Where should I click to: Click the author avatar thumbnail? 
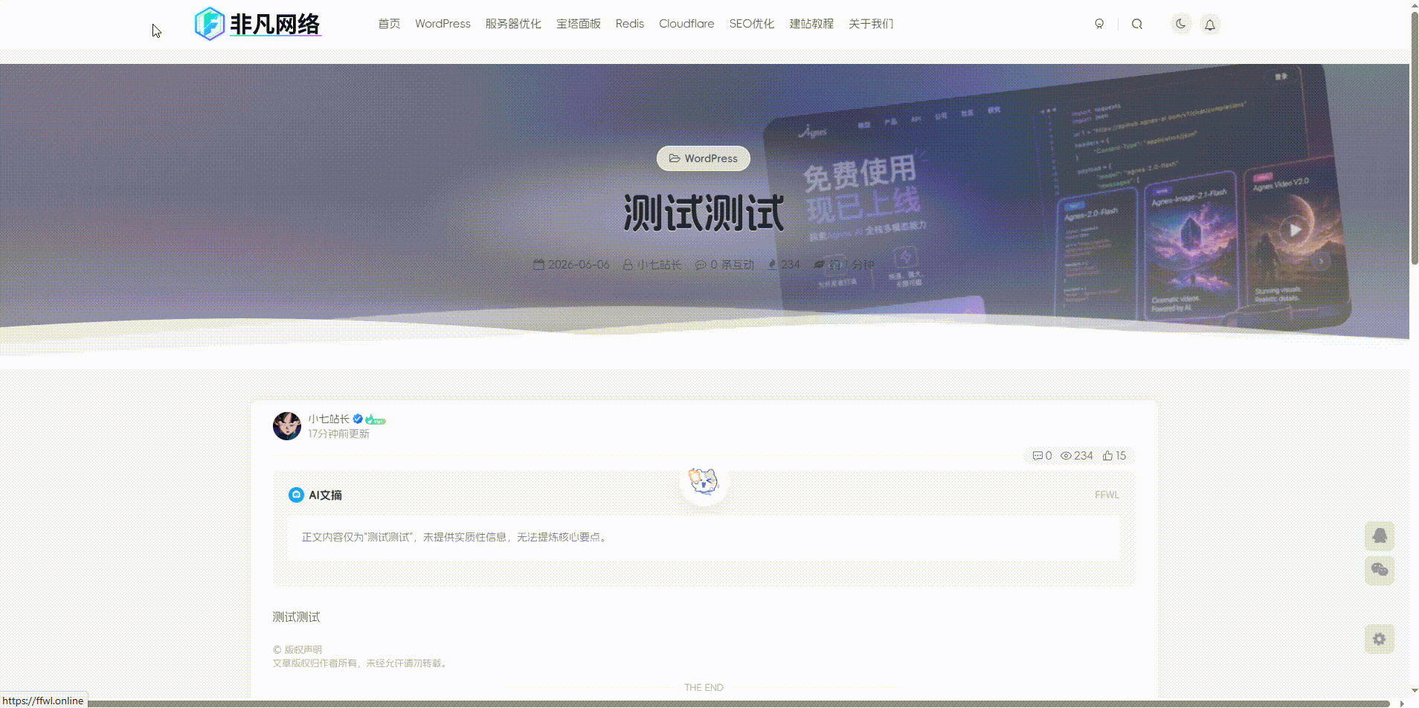pos(287,426)
